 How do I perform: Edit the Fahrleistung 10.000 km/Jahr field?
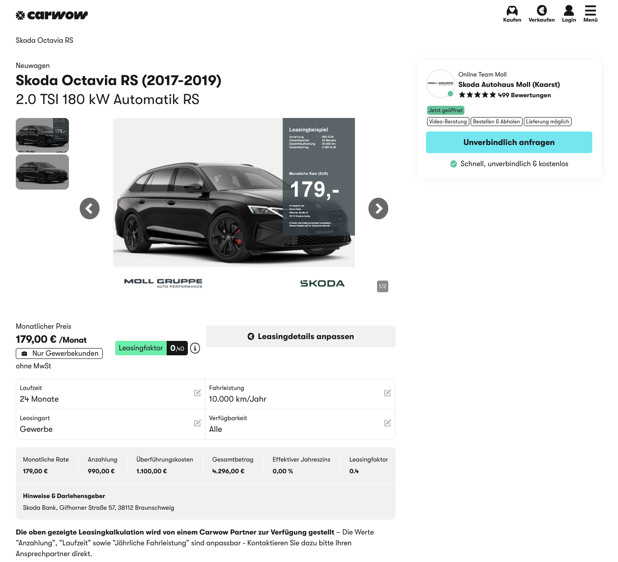[x=387, y=393]
